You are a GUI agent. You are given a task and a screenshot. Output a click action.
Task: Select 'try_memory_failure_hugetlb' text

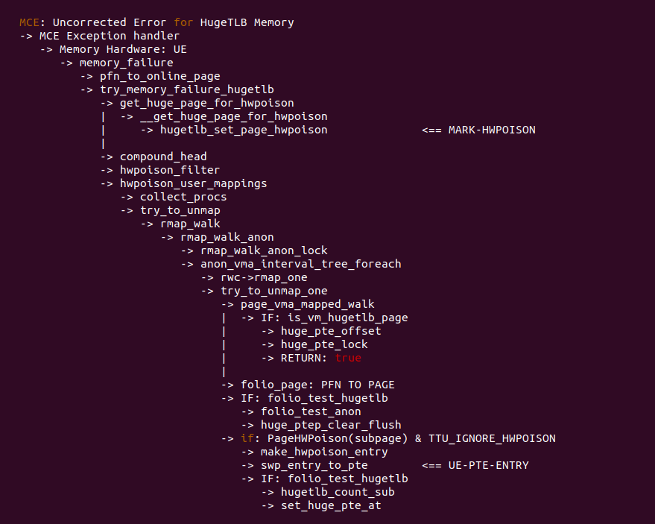pyautogui.click(x=186, y=89)
